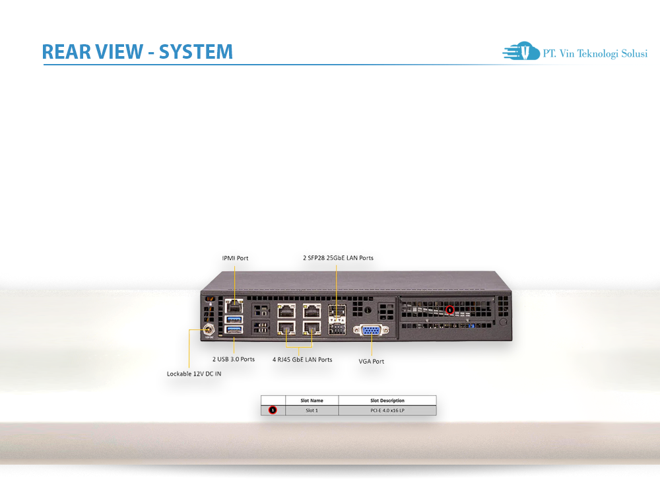Click the Slot Name column header
The height and width of the screenshot is (495, 660).
coord(312,401)
